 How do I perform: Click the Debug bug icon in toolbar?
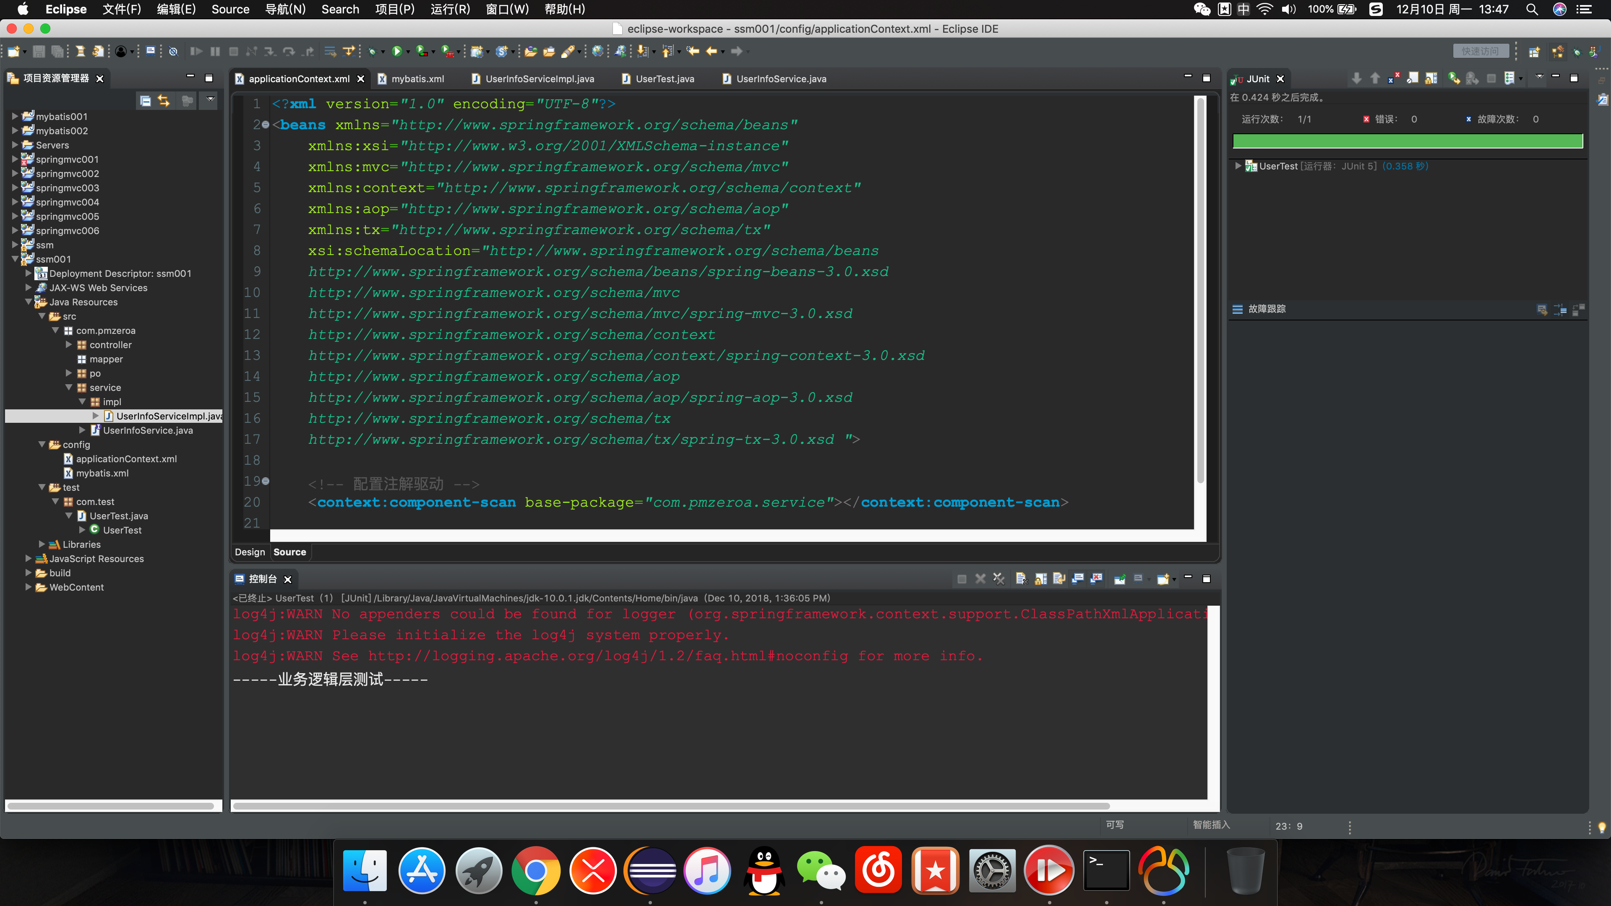click(x=372, y=51)
